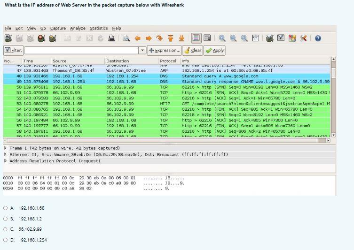This screenshot has width=354, height=250.
Task: Click the Apply filter button
Action: tap(214, 50)
